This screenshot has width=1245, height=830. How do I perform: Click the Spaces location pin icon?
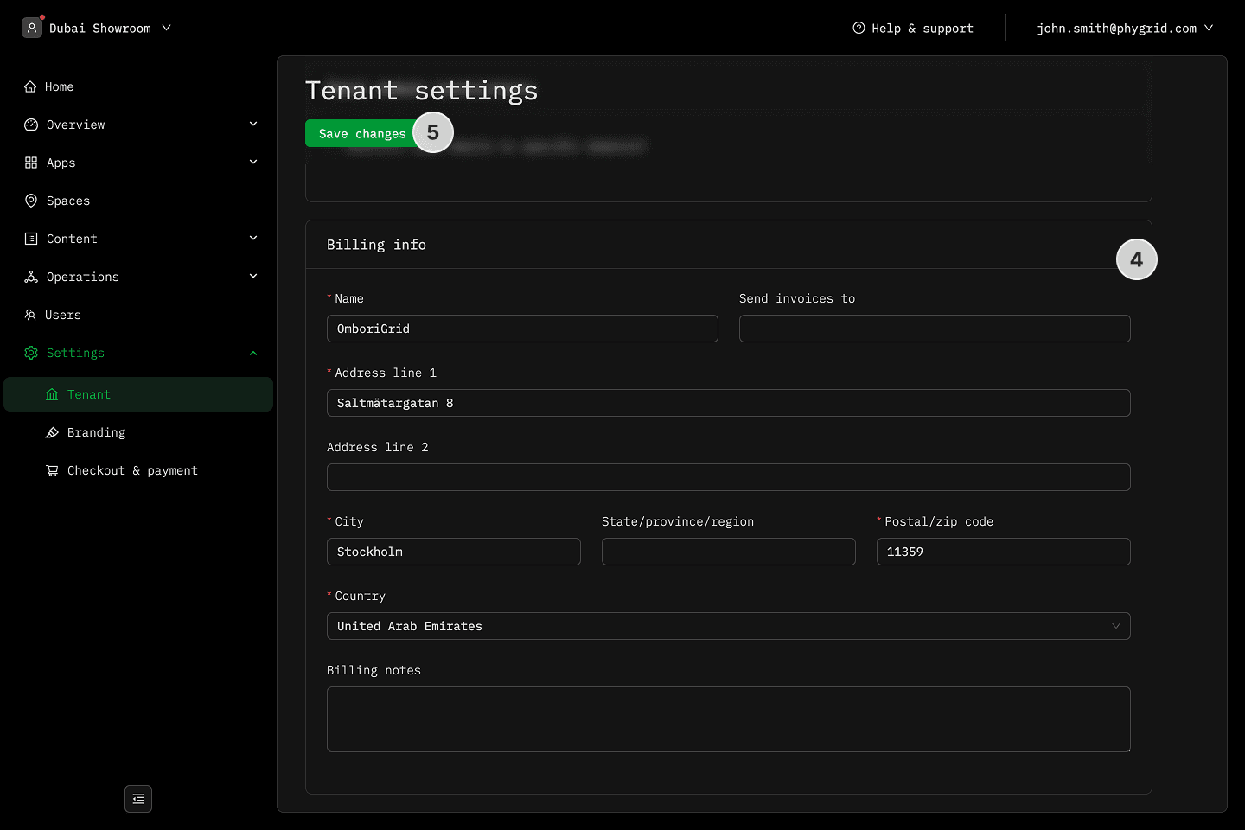[x=31, y=201]
